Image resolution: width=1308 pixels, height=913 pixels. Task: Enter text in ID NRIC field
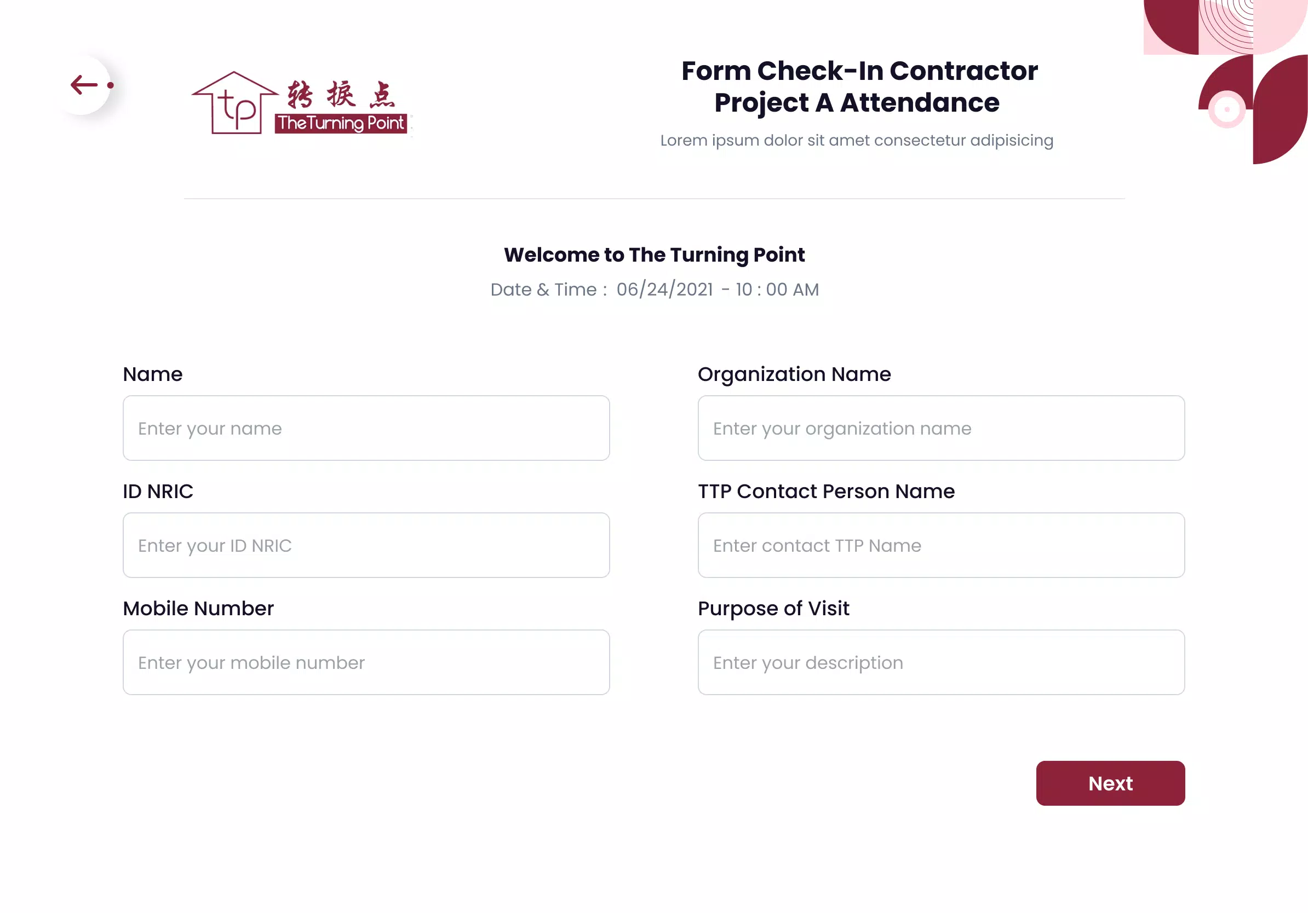tap(367, 545)
